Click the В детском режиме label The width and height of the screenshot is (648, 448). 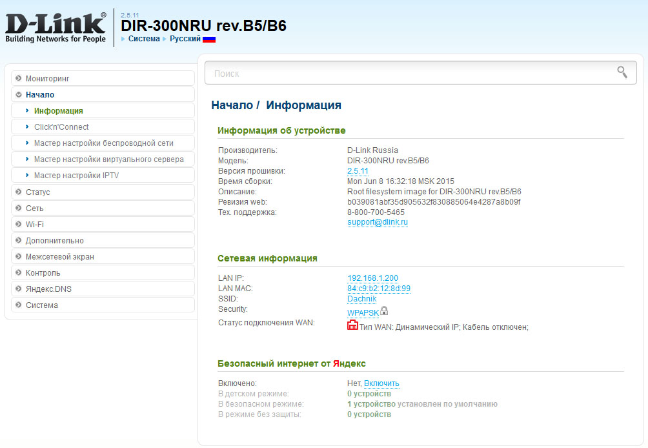[254, 393]
